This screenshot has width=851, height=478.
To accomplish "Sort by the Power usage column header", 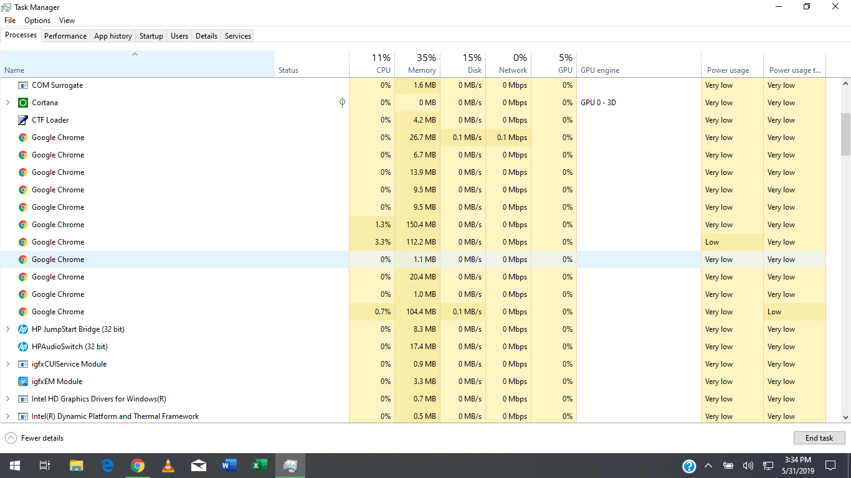I will point(732,64).
